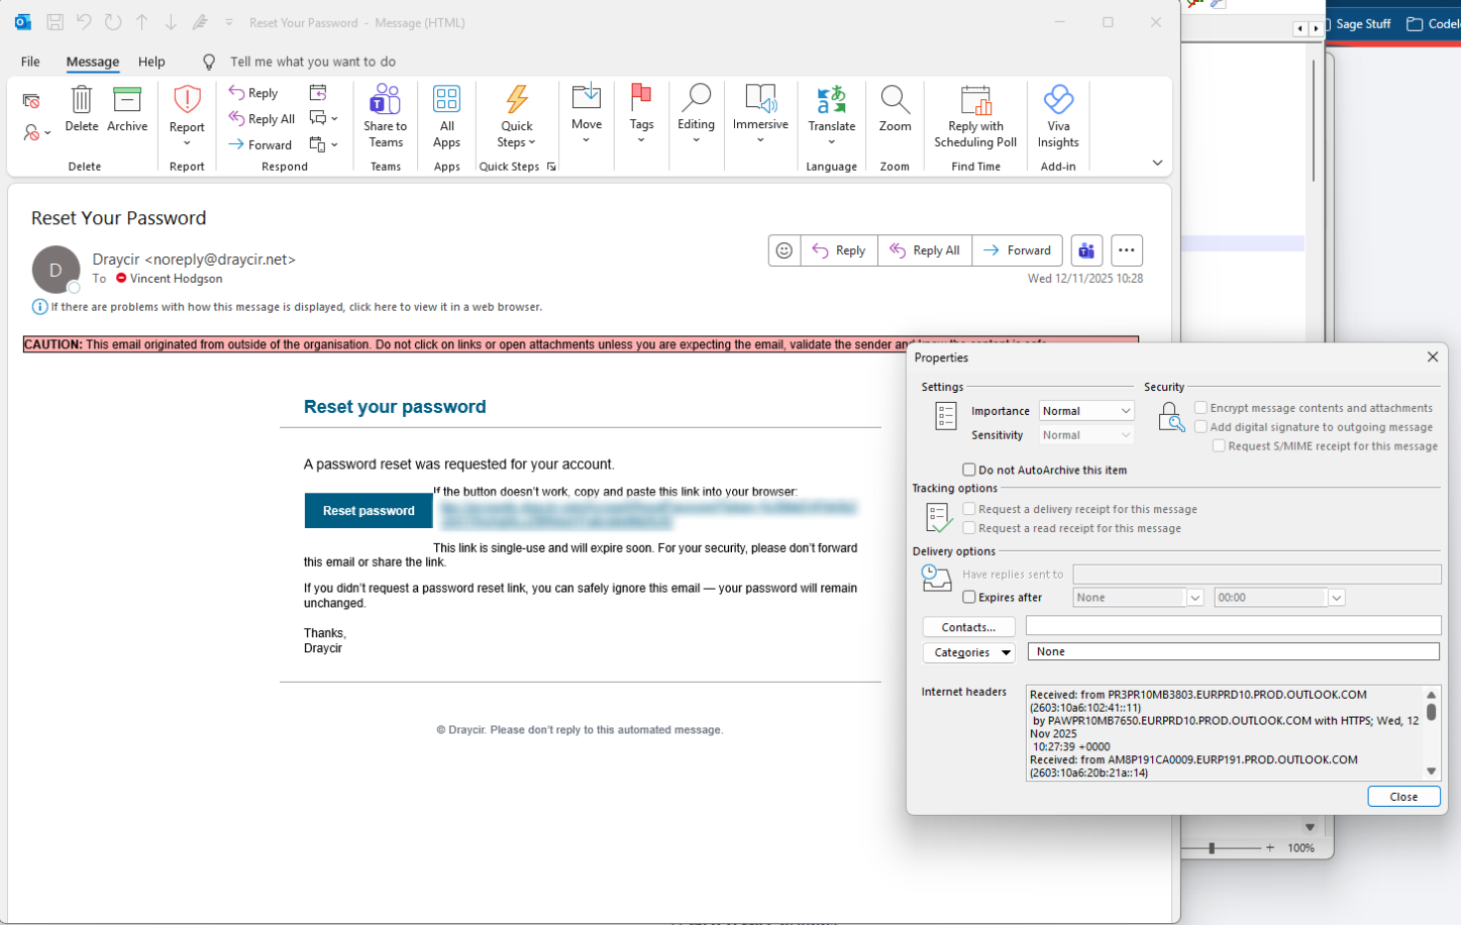Click the lightbulb Tell me icon
1461x925 pixels.
(209, 62)
